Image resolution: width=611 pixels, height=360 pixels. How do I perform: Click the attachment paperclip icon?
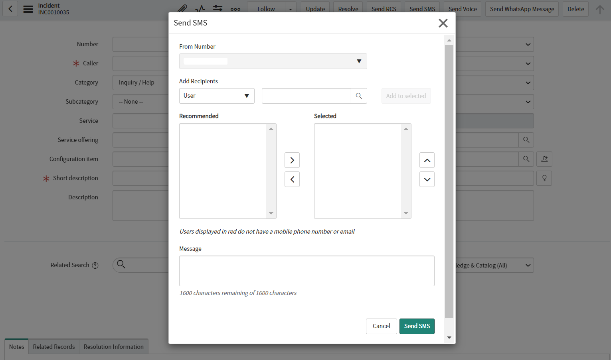coord(182,9)
